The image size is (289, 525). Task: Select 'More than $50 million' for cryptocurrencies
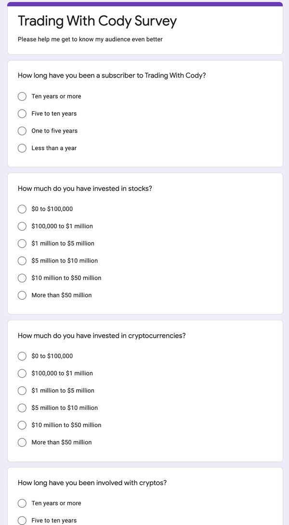point(22,442)
